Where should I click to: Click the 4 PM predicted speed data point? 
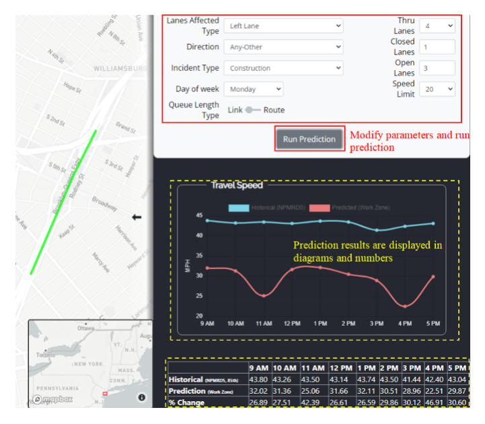(x=405, y=306)
